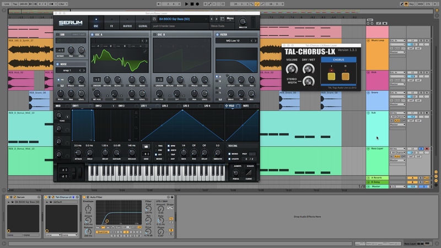Image resolution: width=441 pixels, height=248 pixels.
Task: Click the TAL-Chorus DRY/WET knob
Action: (x=309, y=69)
